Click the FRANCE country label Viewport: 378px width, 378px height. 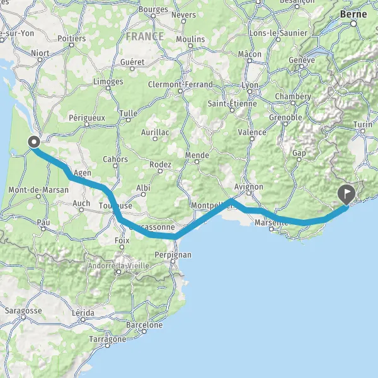click(145, 37)
